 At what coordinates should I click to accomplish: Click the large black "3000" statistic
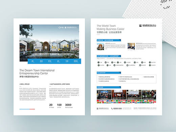coord(68,105)
